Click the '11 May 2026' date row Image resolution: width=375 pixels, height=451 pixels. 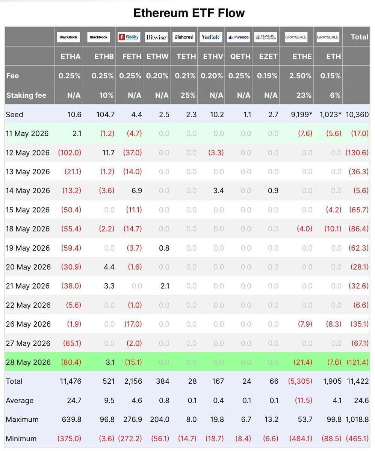tap(187, 133)
